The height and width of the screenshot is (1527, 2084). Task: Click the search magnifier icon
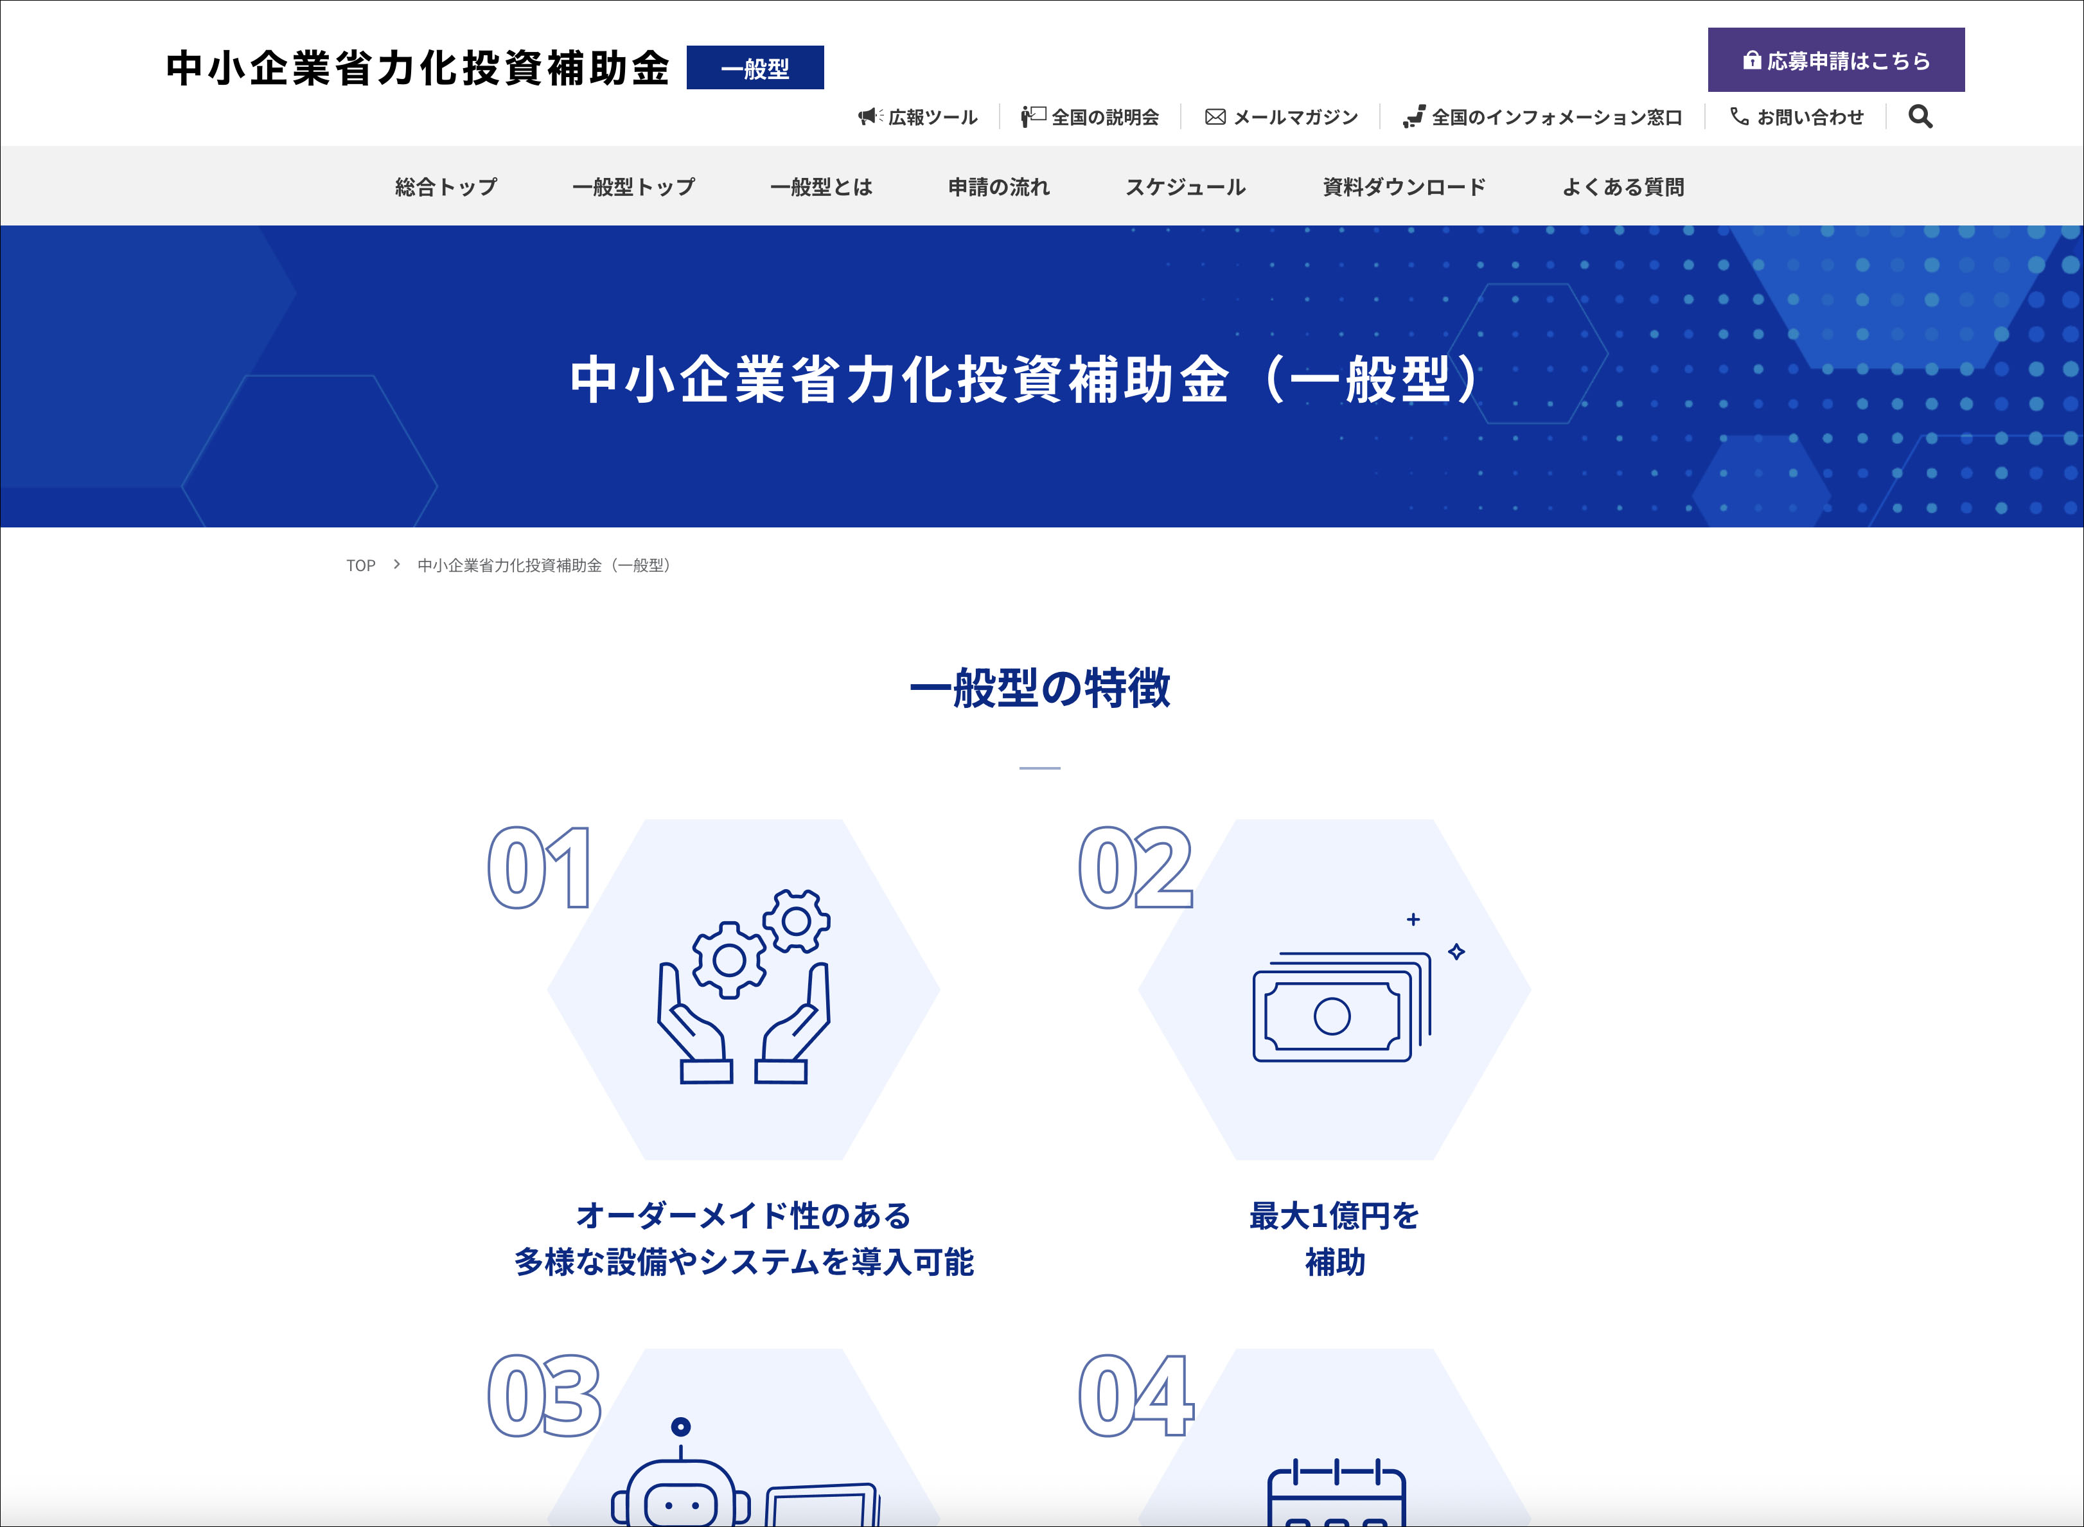[x=1920, y=116]
